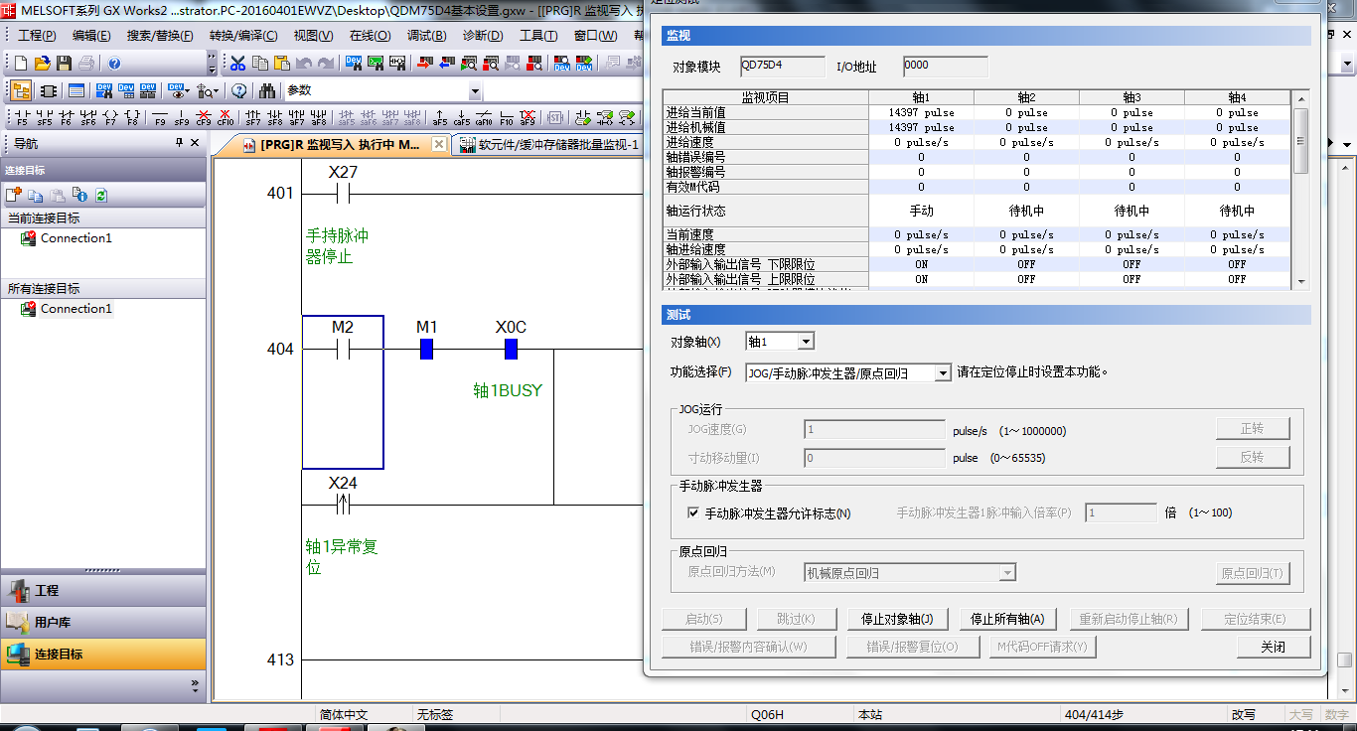1357x731 pixels.
Task: Click the 关闭 button in dialog
Action: (x=1273, y=647)
